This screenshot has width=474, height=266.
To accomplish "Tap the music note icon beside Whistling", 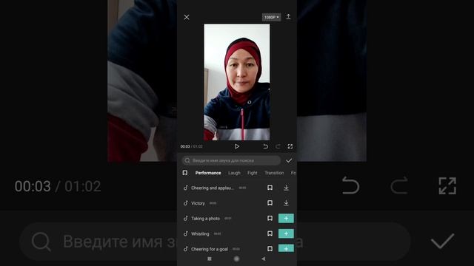I will coord(186,233).
